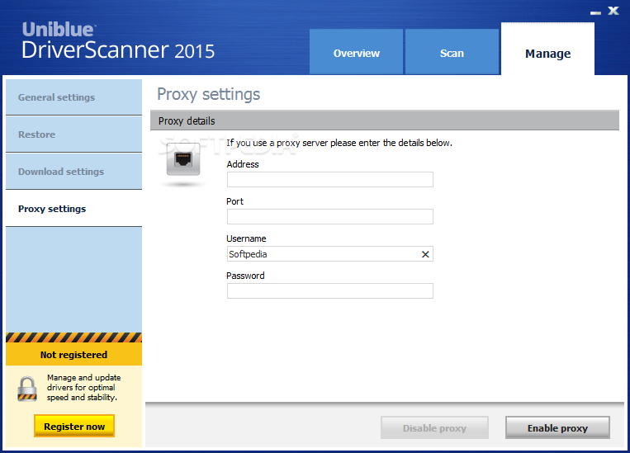Viewport: 630px width, 453px height.
Task: Focus the Address input field
Action: [x=330, y=180]
